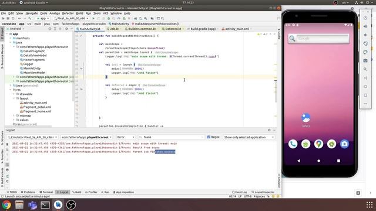Image resolution: width=376 pixels, height=211 pixels.
Task: Switch to the Job.kt editor tab
Action: point(113,29)
